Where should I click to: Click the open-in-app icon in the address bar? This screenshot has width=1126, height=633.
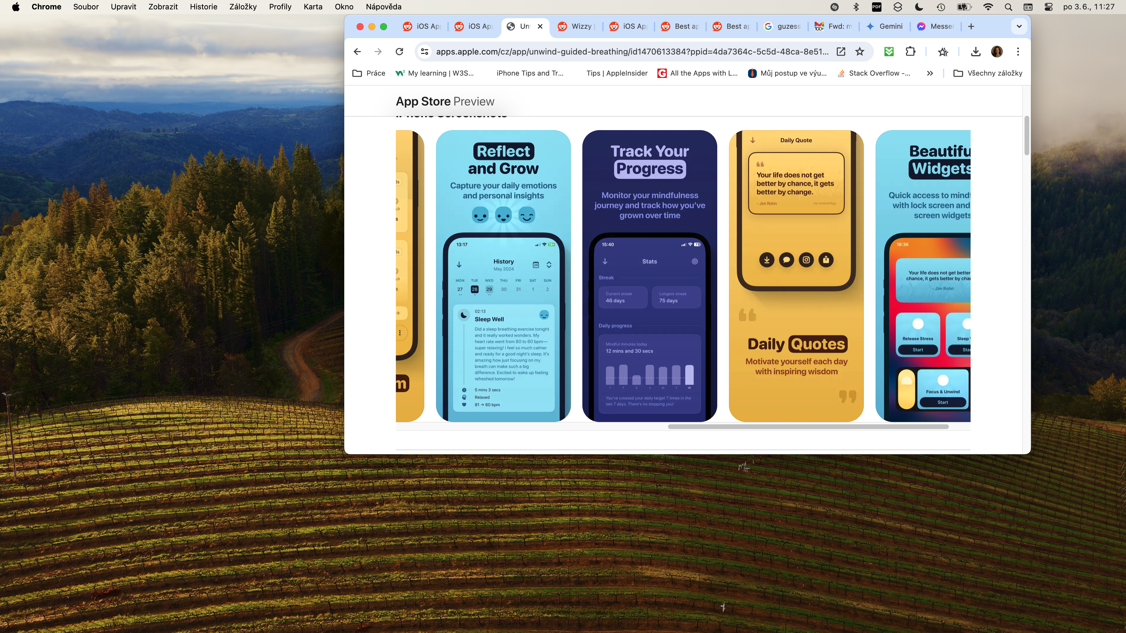(841, 52)
